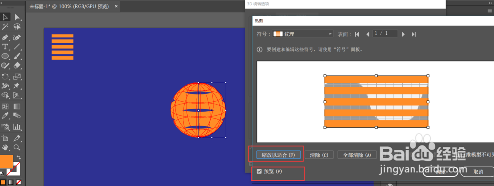Select the Shaper tool

5,65
